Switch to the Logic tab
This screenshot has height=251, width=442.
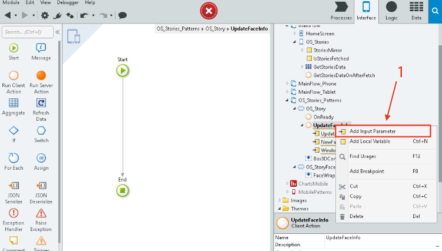[x=391, y=12]
